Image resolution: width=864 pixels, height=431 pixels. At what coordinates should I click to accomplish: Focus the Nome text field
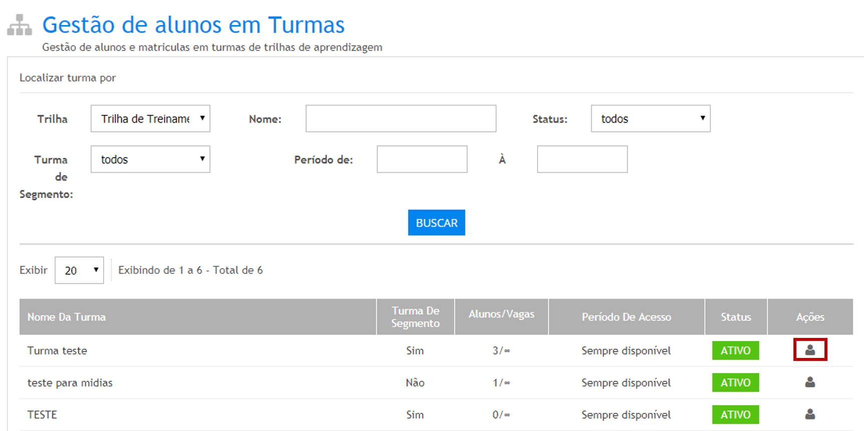tap(400, 119)
